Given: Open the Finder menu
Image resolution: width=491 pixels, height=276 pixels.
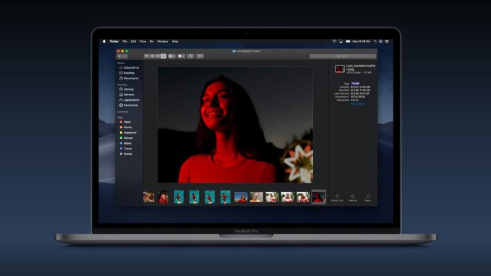Looking at the screenshot, I should pyautogui.click(x=114, y=42).
